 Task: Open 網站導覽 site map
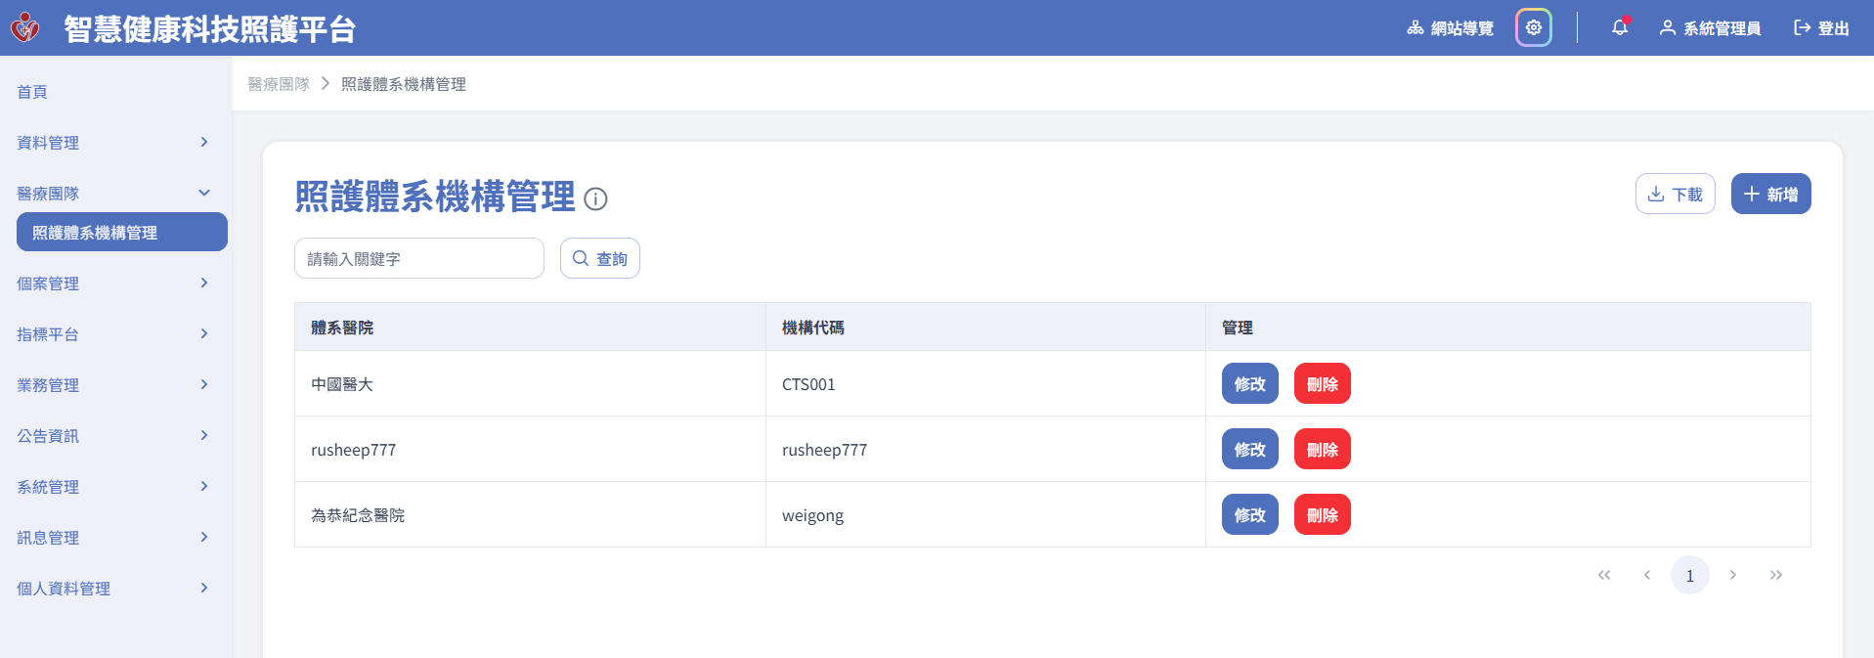(1450, 28)
